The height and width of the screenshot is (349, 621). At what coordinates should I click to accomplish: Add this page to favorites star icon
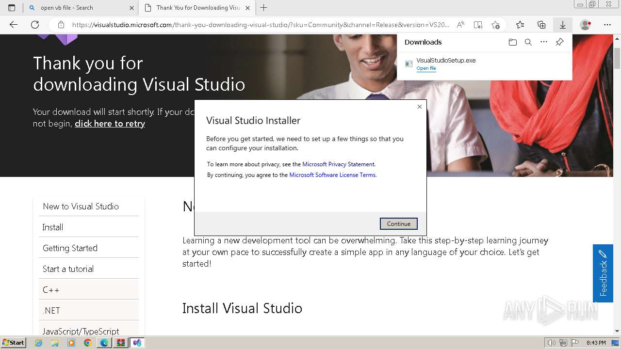tap(495, 25)
